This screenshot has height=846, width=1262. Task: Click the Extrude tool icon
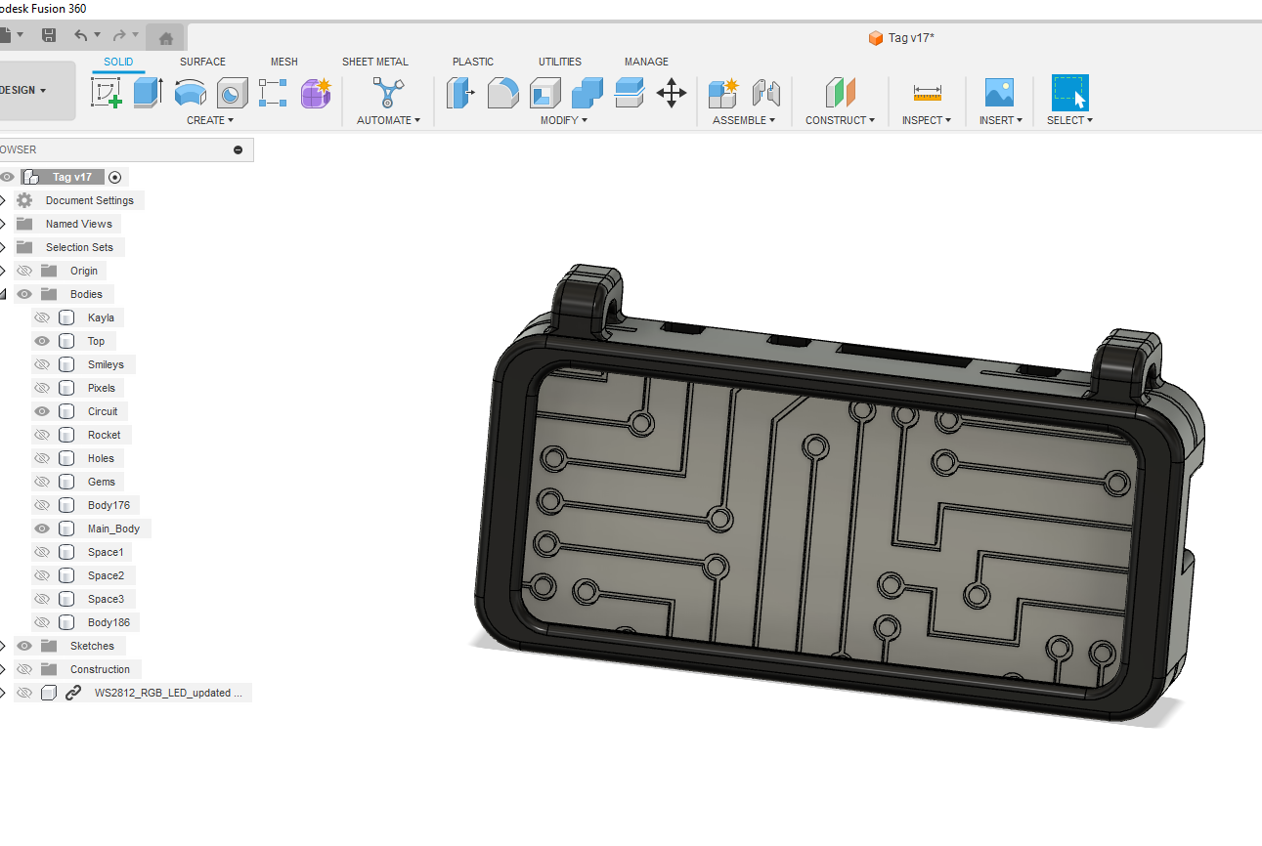[148, 93]
